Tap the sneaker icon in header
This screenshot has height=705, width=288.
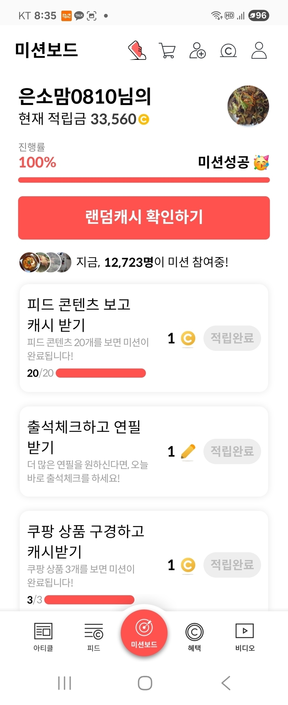pyautogui.click(x=137, y=50)
